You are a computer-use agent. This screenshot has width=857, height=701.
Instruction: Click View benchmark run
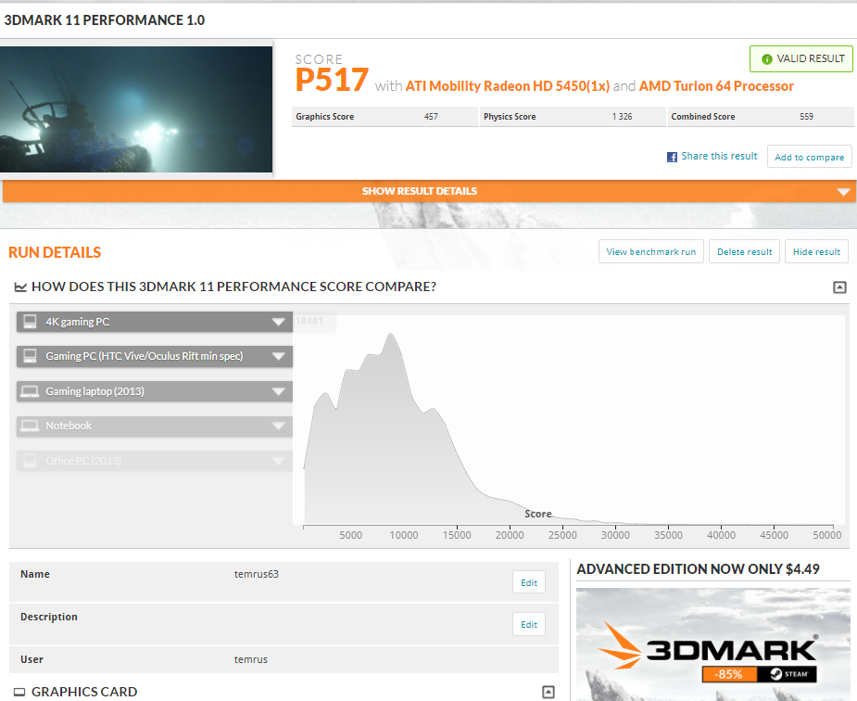tap(651, 251)
